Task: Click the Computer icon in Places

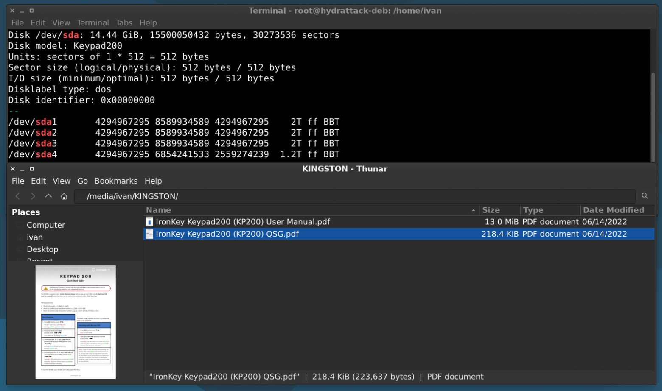Action: click(20, 225)
